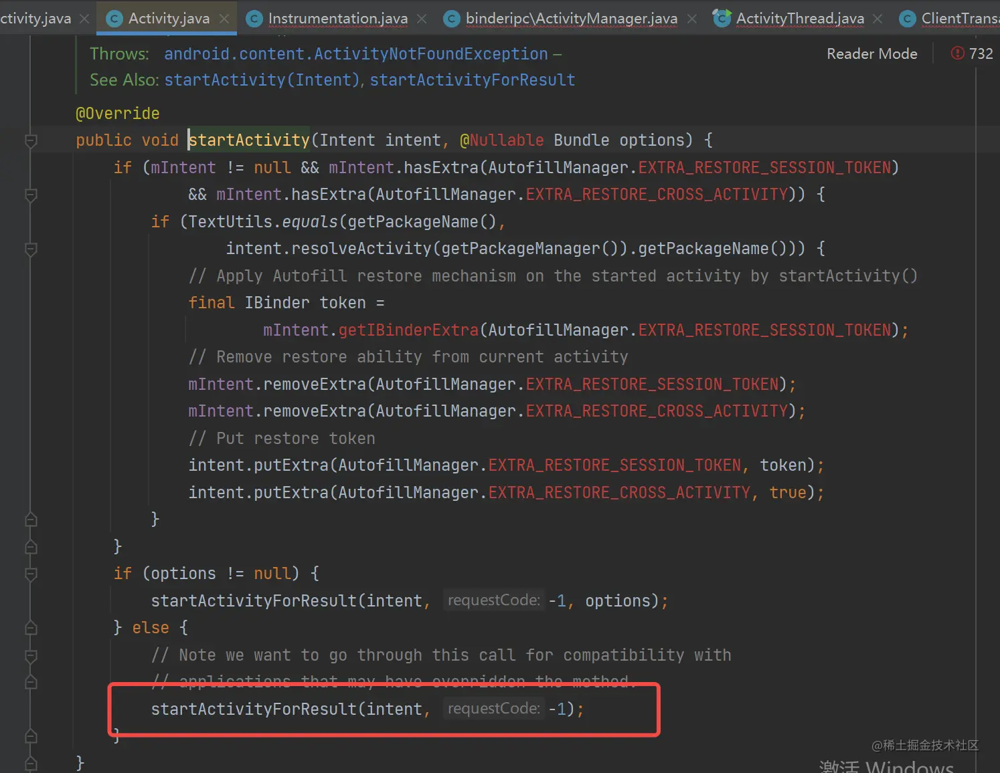The image size is (1000, 773).
Task: Place the caret on the startActivity method name
Action: pyautogui.click(x=249, y=140)
